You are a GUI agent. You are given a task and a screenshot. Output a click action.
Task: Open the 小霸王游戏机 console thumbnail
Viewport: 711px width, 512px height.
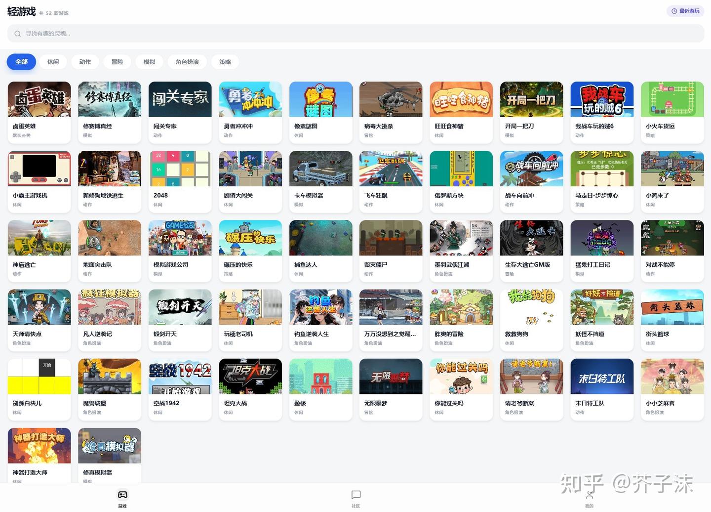(39, 169)
